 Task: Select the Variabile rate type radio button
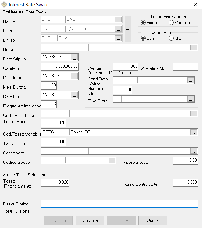pyautogui.click(x=171, y=23)
